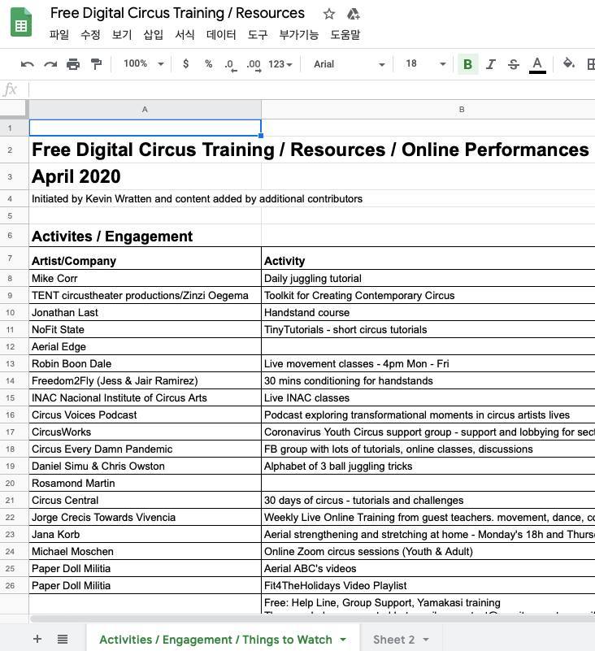Select the 'Aerial ABC's videos' cell
595x651 pixels.
tap(428, 568)
